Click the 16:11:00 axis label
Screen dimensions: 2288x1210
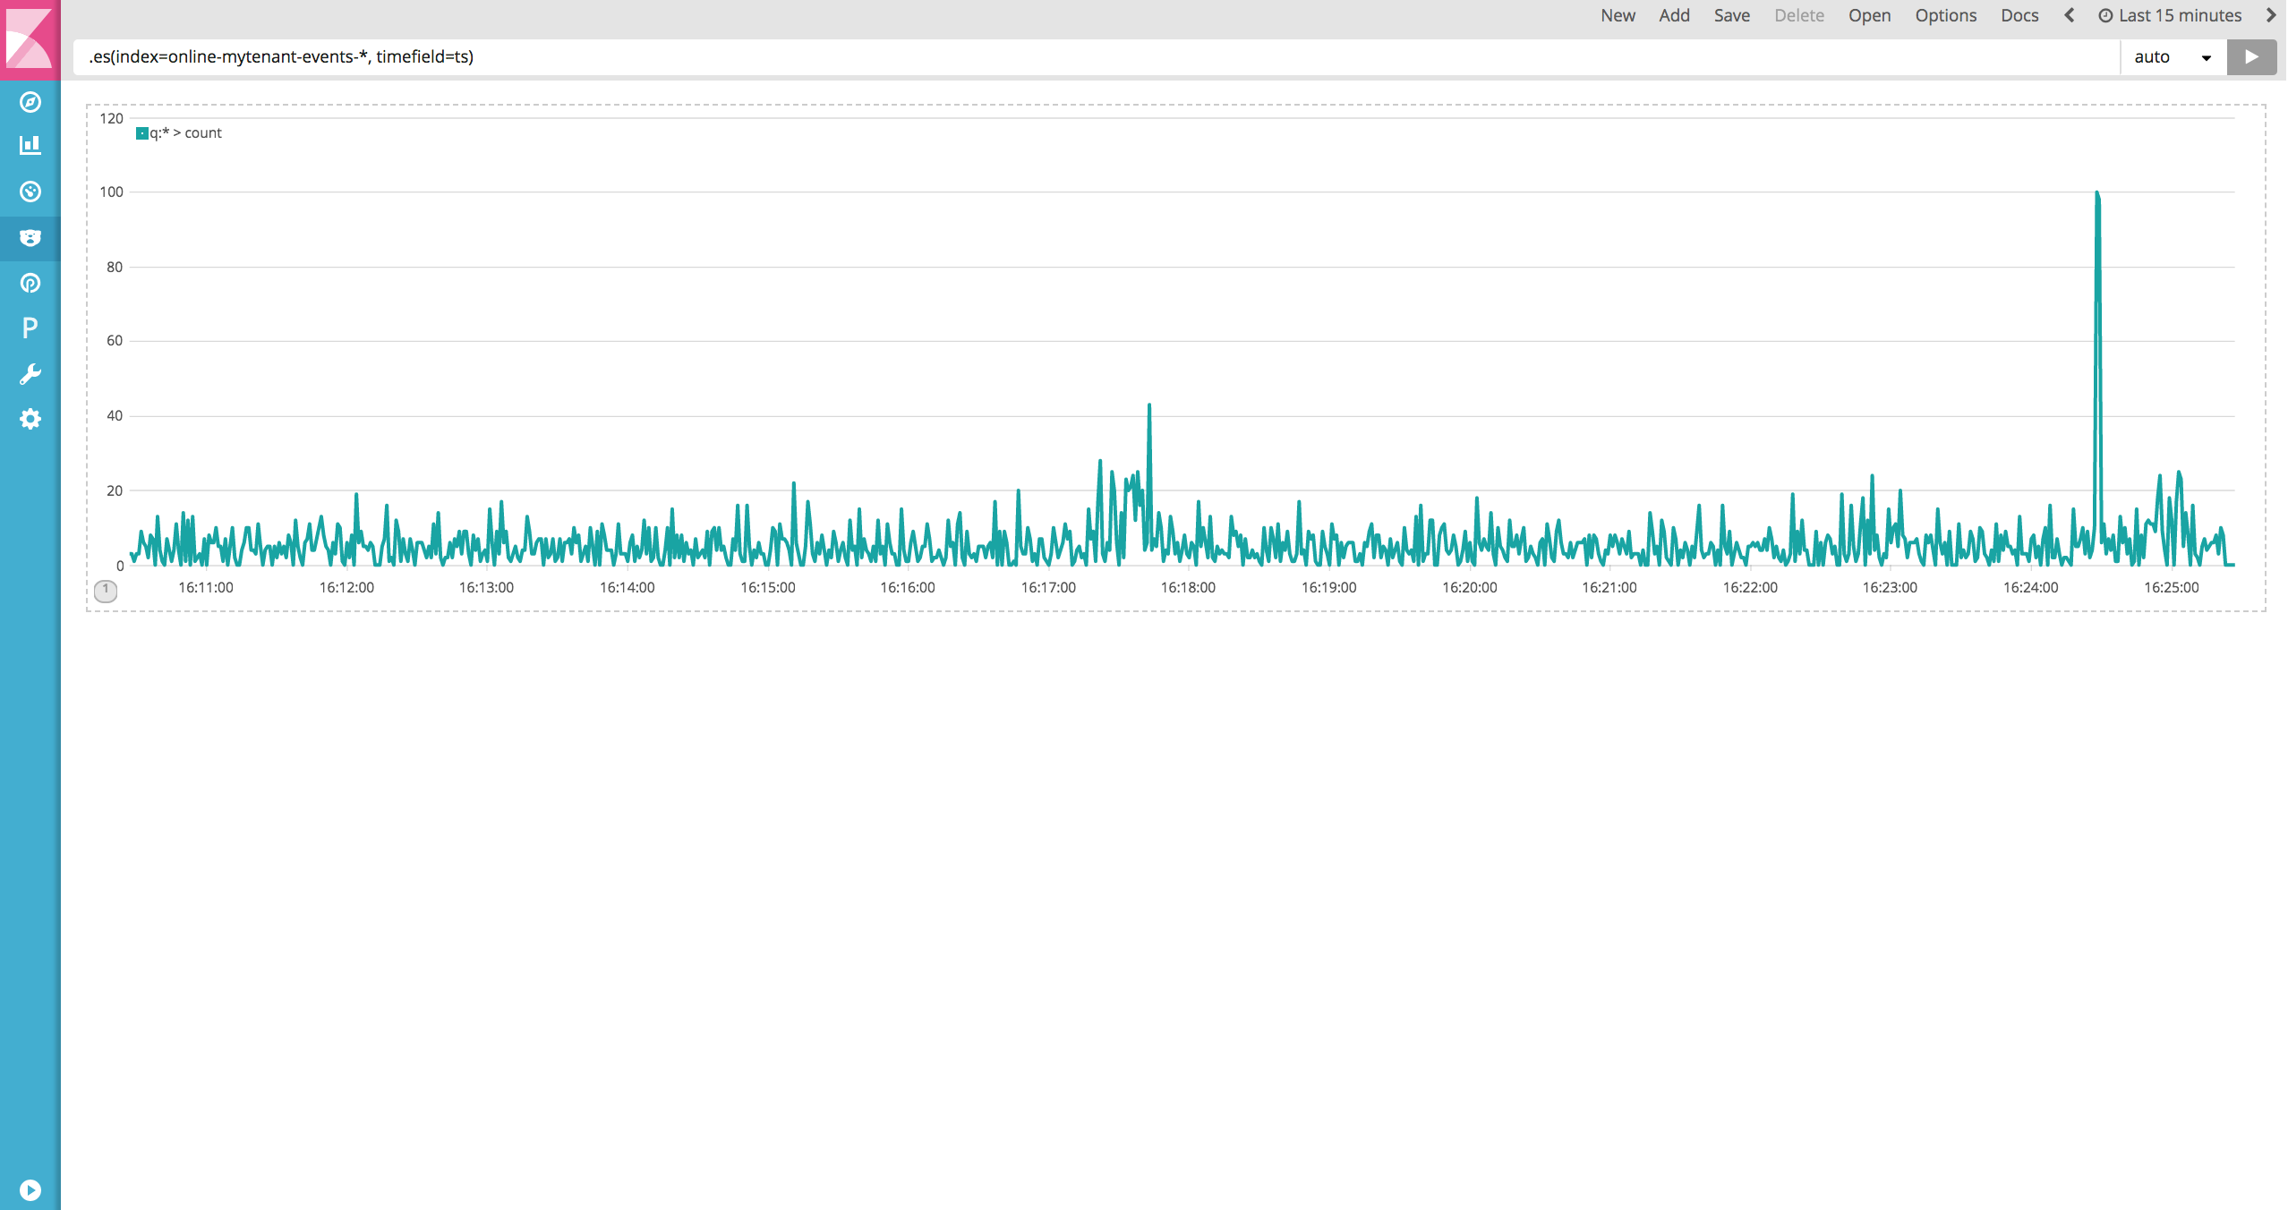(x=206, y=588)
